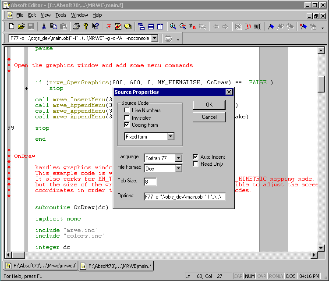Cancel the Source Properties dialog
This screenshot has height=281, width=329.
[209, 117]
